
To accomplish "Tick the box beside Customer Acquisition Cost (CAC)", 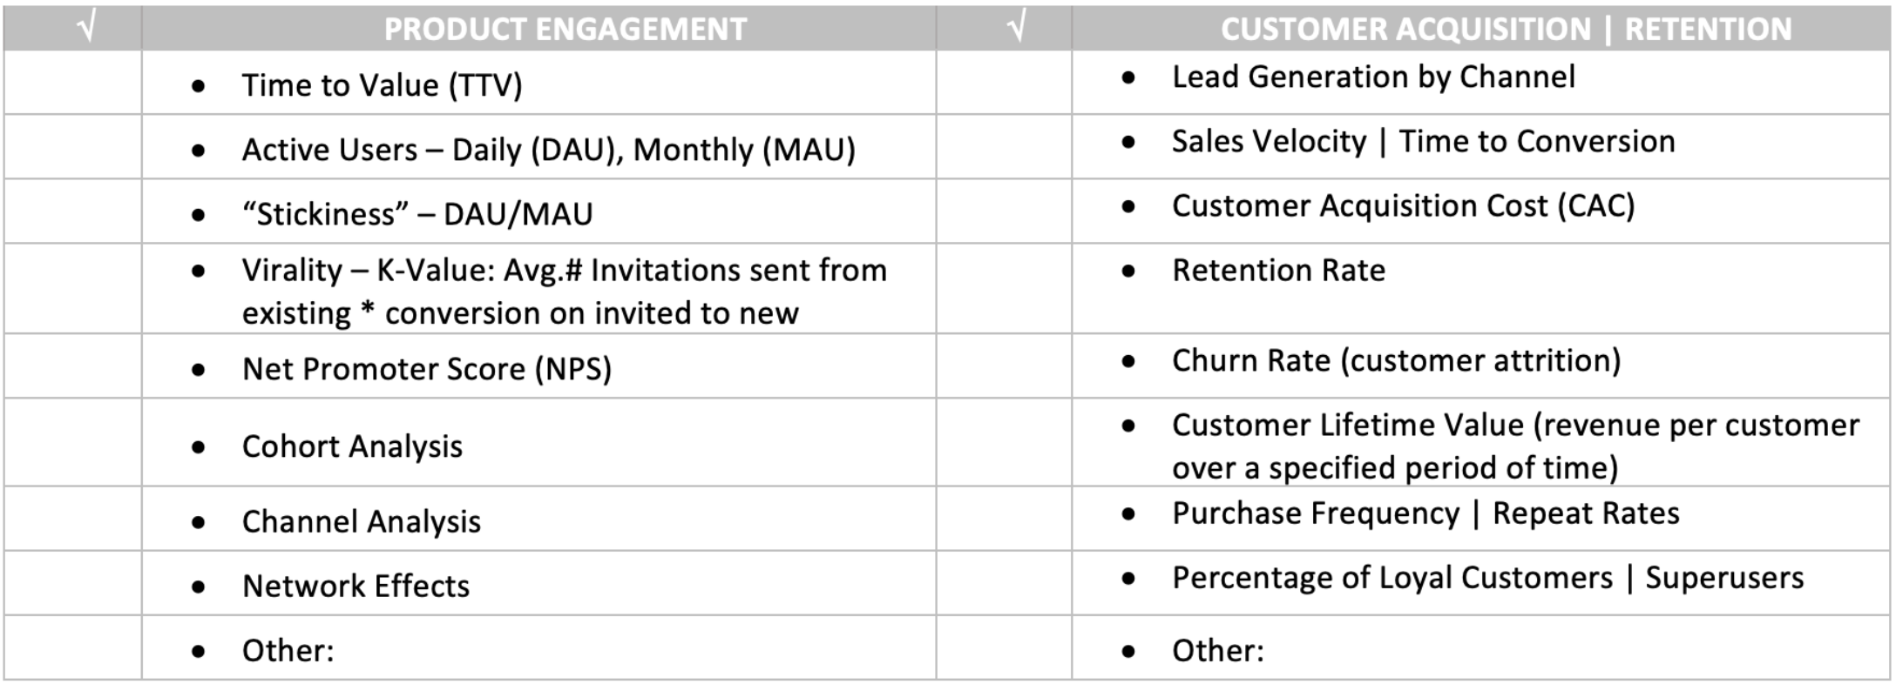I will 1004,211.
